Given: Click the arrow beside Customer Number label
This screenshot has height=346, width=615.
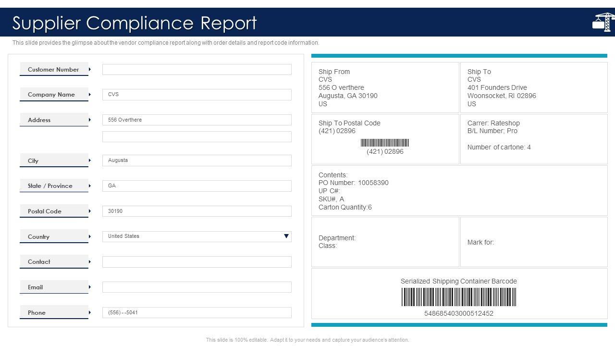Looking at the screenshot, I should pos(89,70).
